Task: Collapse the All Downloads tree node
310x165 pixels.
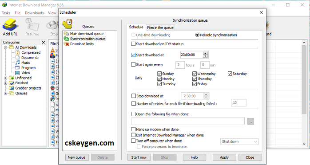Action: pyautogui.click(x=5, y=47)
